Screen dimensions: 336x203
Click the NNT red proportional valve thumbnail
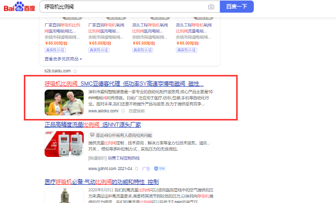coord(64,144)
